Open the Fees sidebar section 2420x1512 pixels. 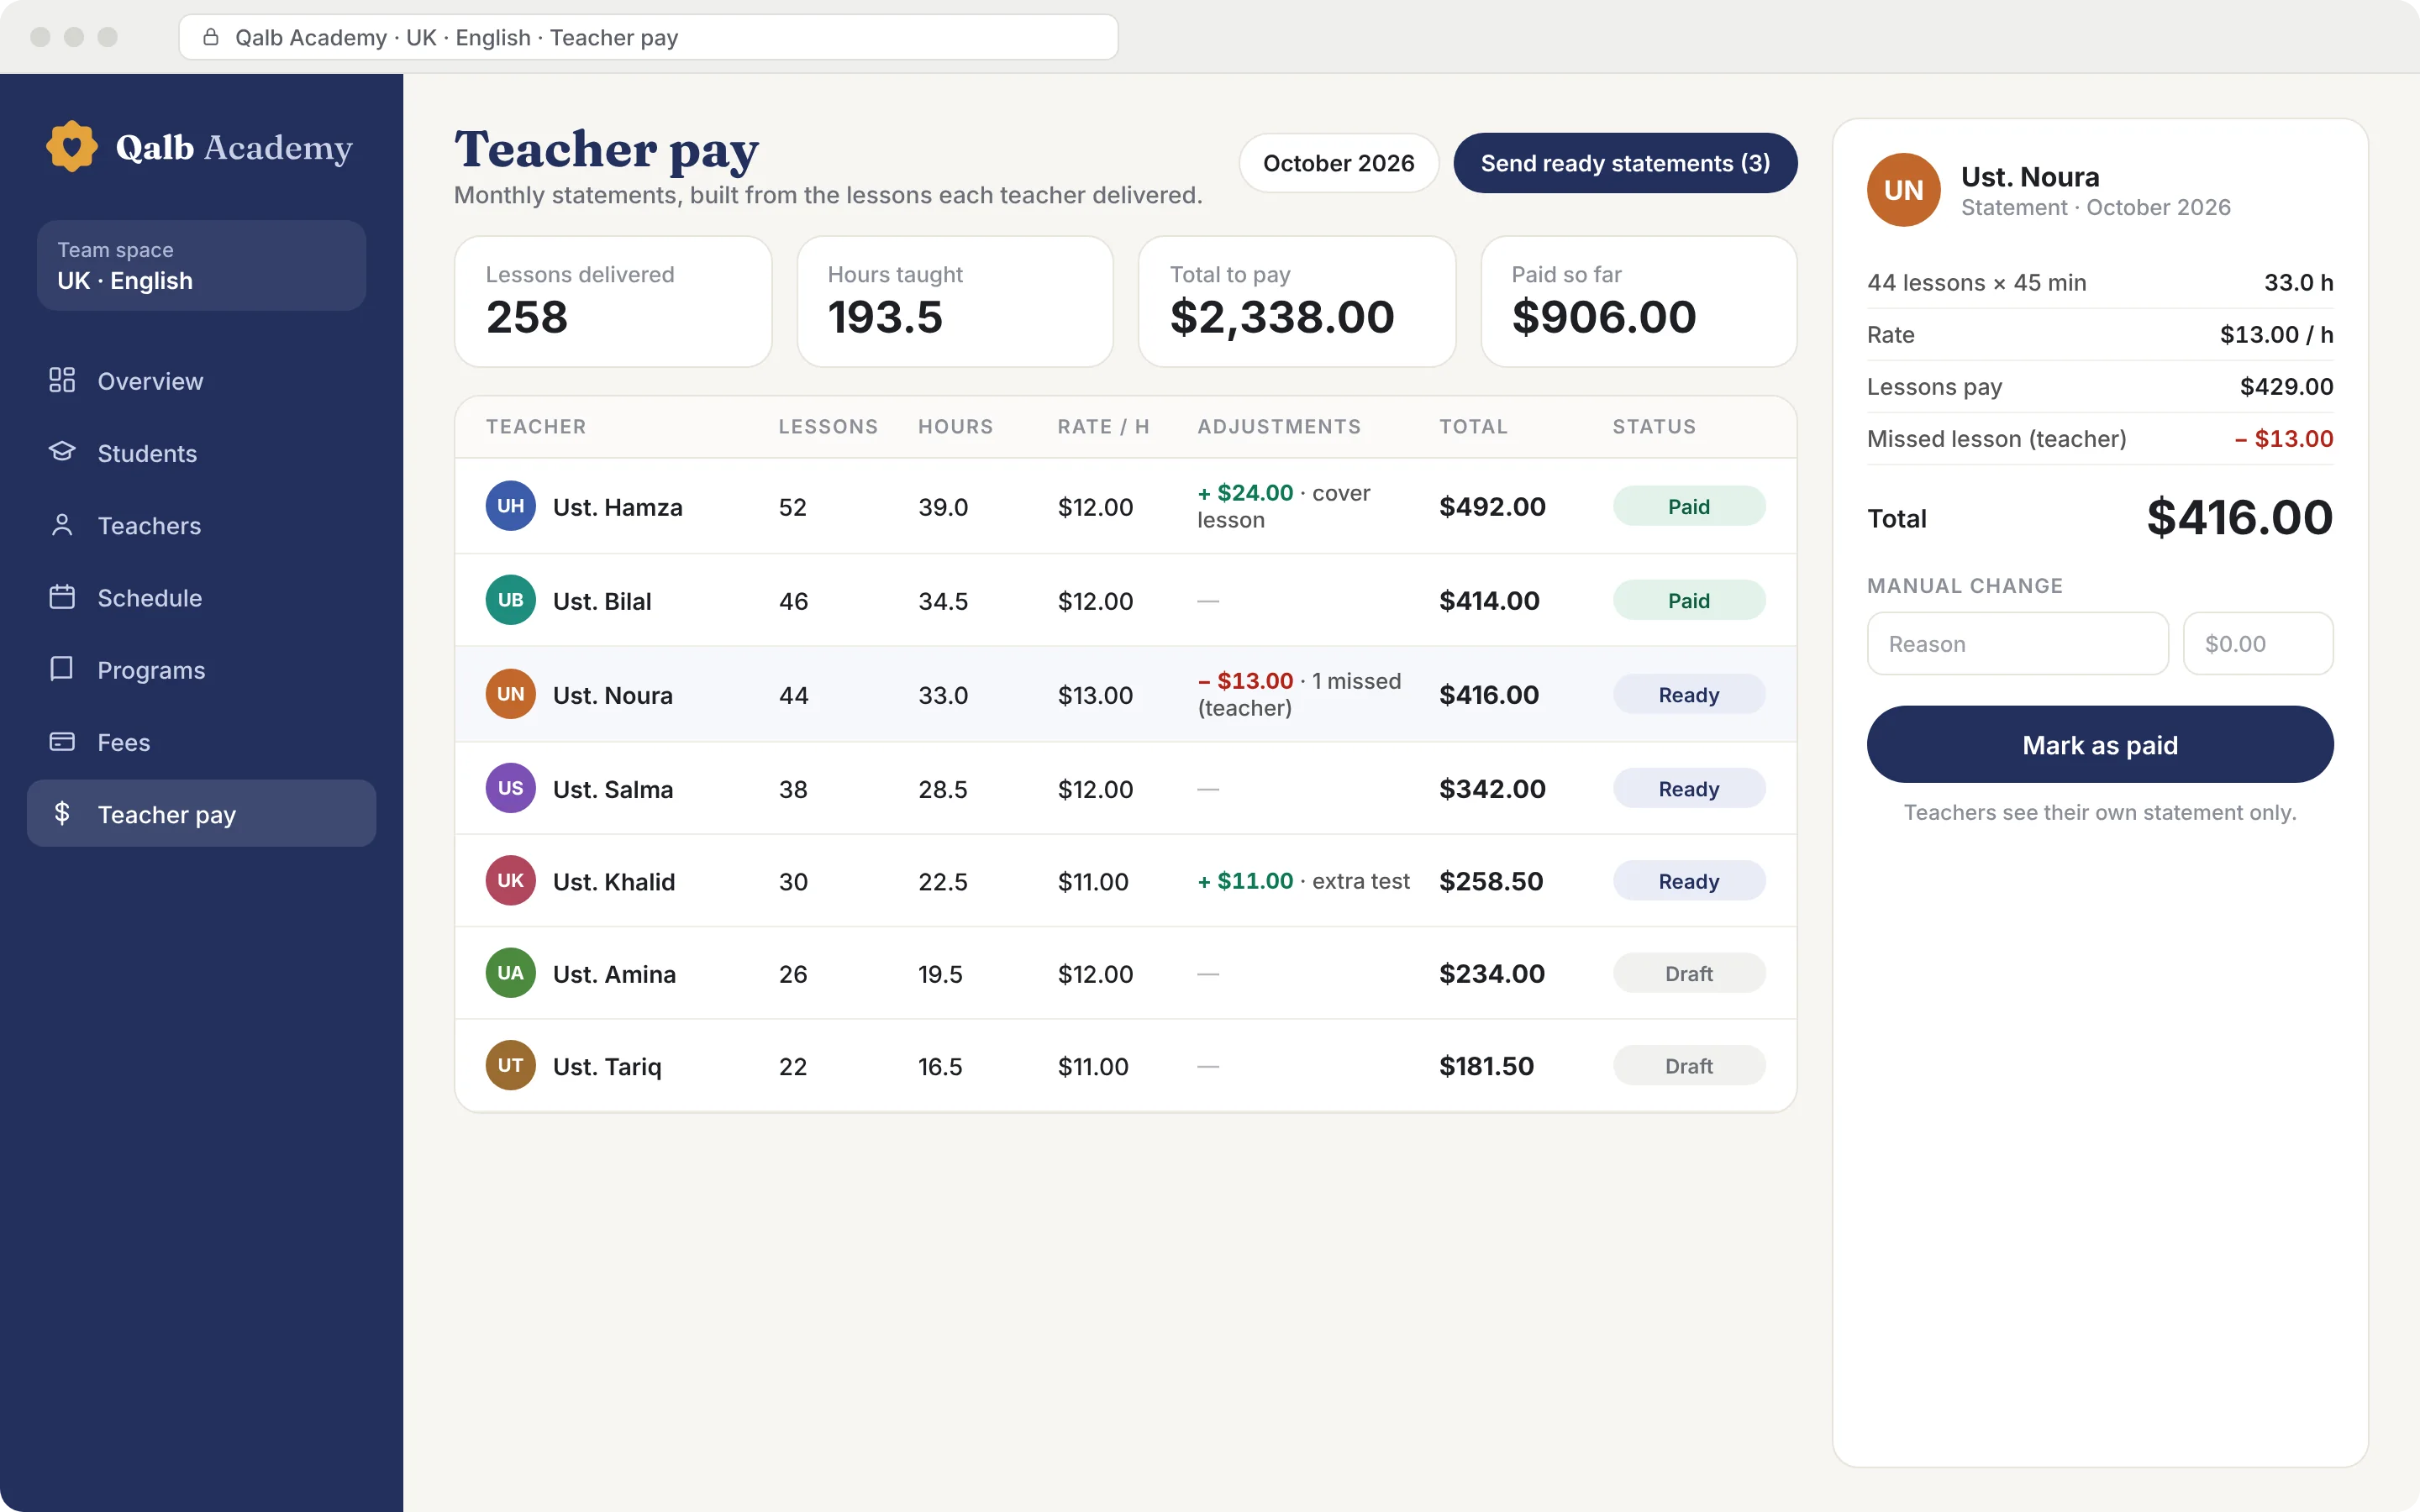201,742
